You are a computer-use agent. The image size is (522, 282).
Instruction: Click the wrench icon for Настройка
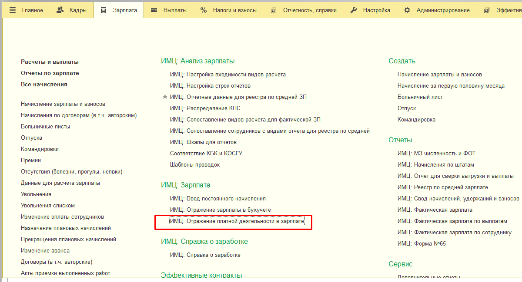pos(354,10)
